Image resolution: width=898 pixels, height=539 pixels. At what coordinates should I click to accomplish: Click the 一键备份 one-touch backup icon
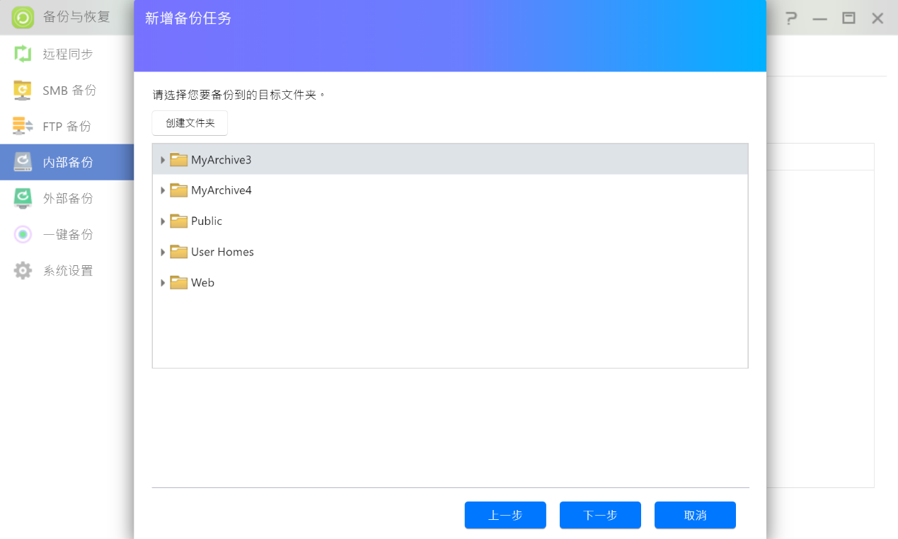click(x=23, y=234)
